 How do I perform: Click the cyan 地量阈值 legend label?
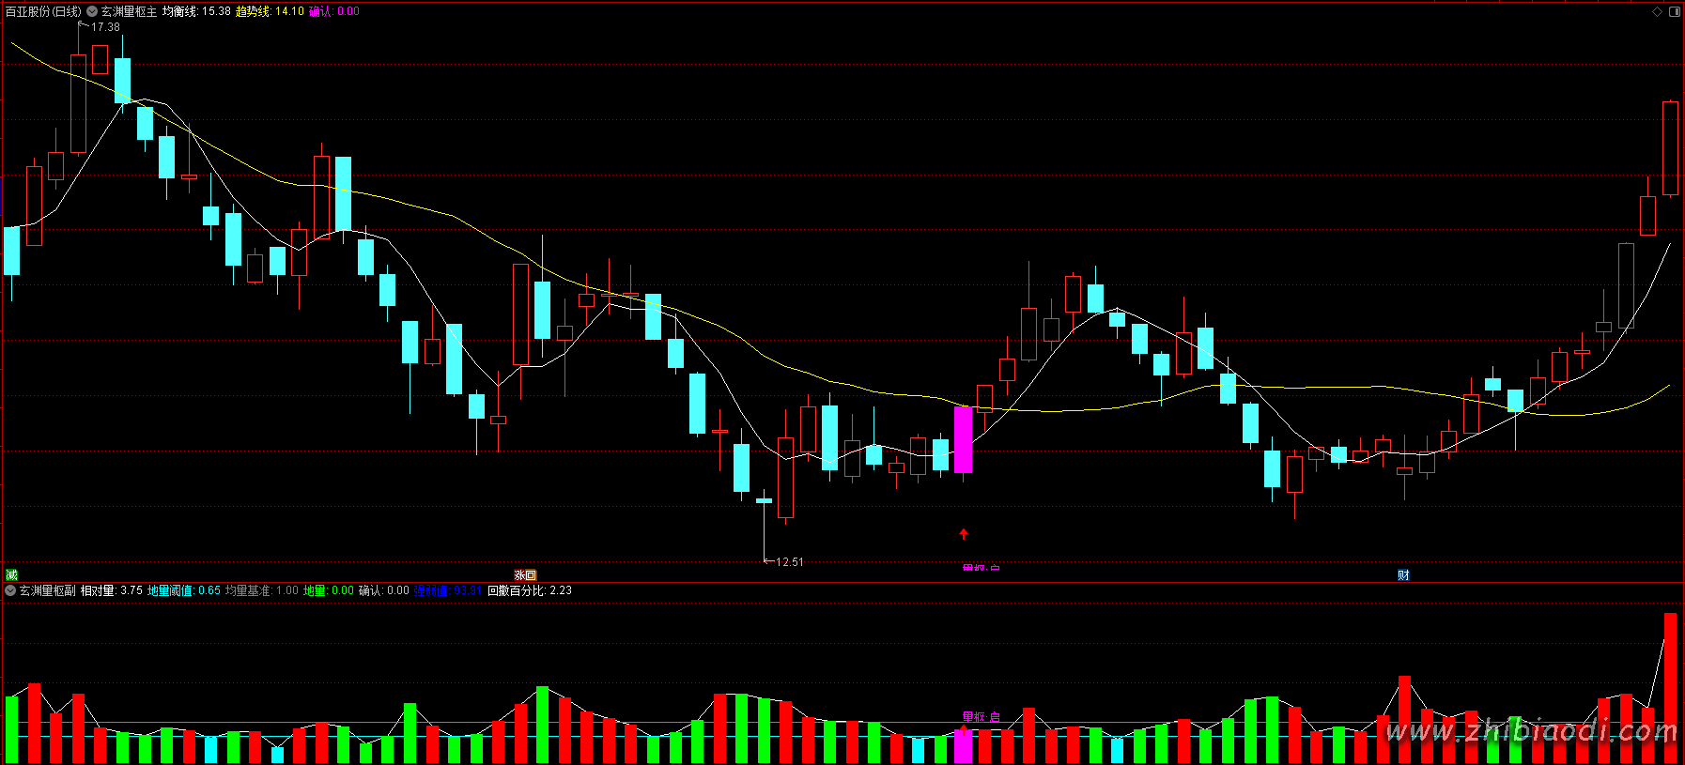click(171, 590)
